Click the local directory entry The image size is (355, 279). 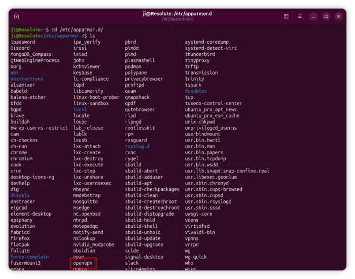click(80, 109)
